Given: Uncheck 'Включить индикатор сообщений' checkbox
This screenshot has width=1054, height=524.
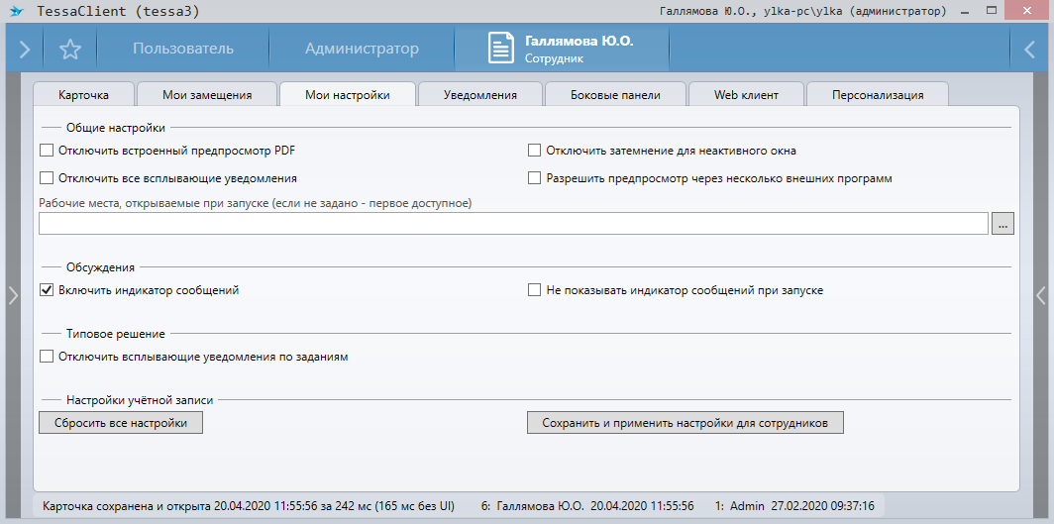Looking at the screenshot, I should 46,291.
